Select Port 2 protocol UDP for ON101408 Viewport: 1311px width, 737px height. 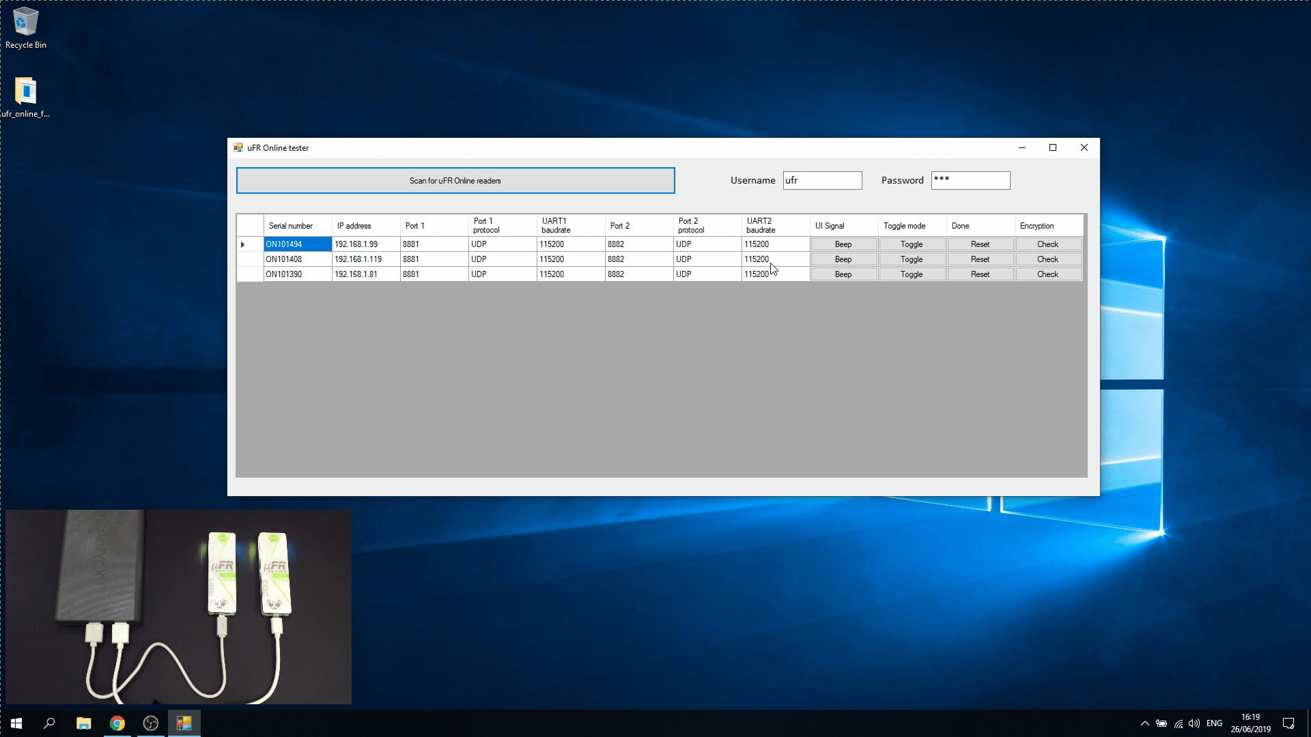[707, 259]
